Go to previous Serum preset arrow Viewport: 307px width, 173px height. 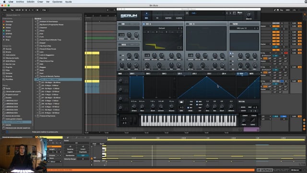click(x=227, y=13)
